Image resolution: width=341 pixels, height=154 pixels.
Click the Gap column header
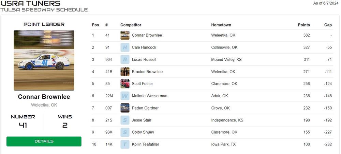point(328,25)
